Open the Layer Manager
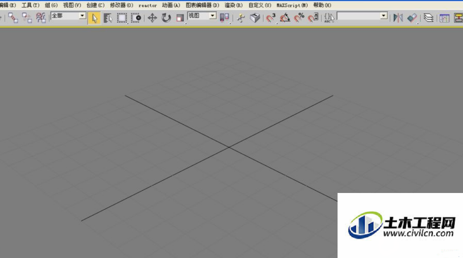The width and height of the screenshot is (463, 258). pyautogui.click(x=428, y=18)
